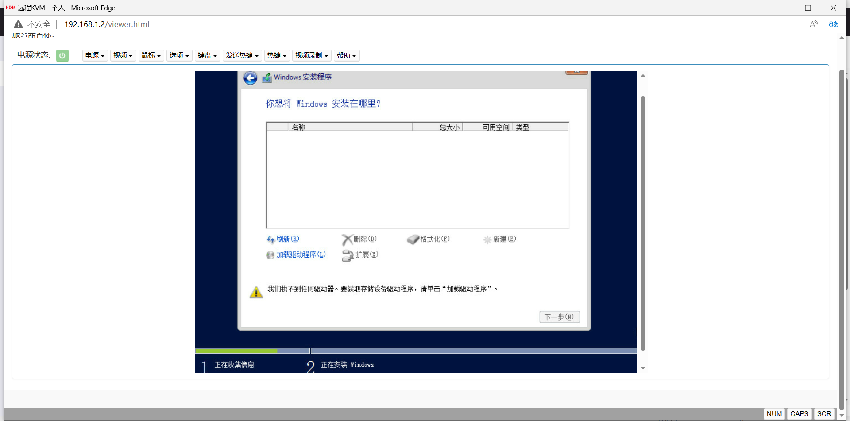Click the 下一步(N) next button
The width and height of the screenshot is (850, 421).
click(x=560, y=317)
